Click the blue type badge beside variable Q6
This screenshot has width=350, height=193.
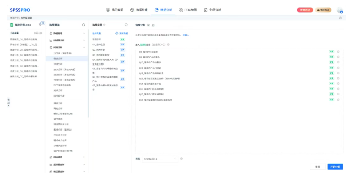click(x=123, y=79)
